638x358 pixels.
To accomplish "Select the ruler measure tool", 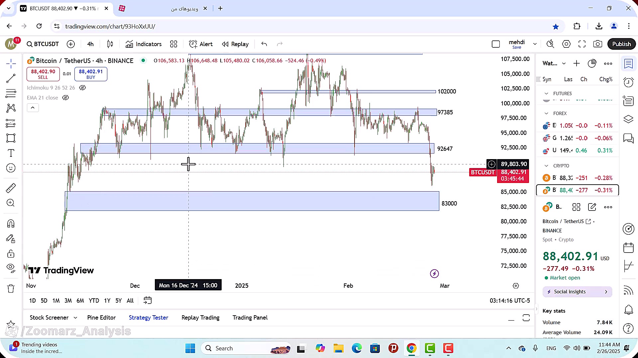I will pyautogui.click(x=11, y=188).
